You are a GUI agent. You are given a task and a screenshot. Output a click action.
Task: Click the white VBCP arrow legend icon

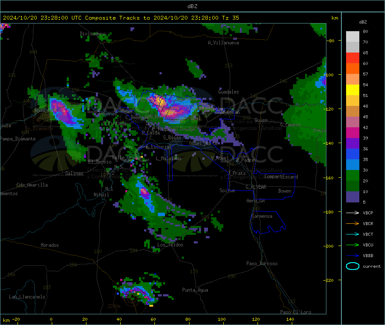352,213
